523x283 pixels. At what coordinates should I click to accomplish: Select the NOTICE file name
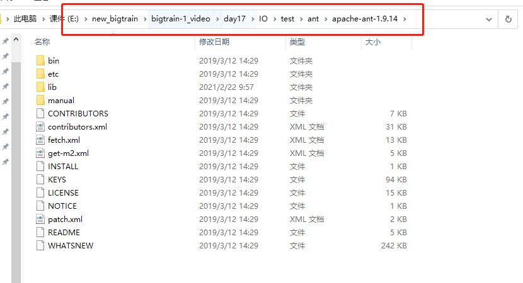tap(62, 206)
